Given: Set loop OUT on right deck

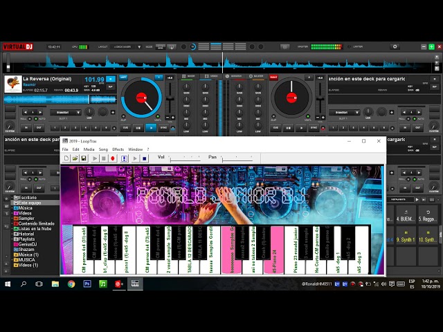Looking at the screenshot, I should (x=417, y=128).
